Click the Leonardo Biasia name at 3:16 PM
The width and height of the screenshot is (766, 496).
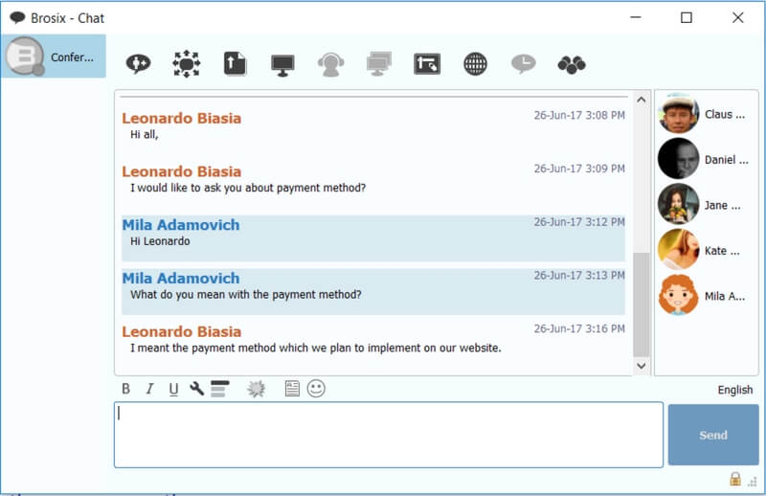pos(182,332)
